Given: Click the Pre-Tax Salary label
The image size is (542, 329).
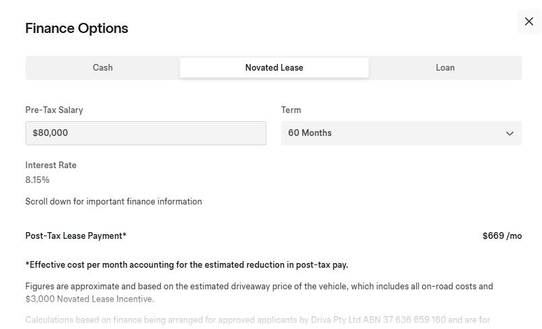Looking at the screenshot, I should (x=54, y=110).
